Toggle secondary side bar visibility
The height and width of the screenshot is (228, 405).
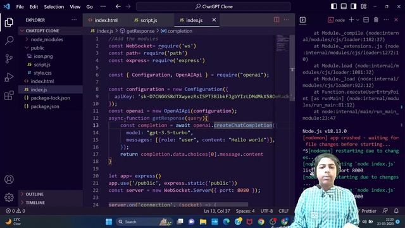coord(354,6)
